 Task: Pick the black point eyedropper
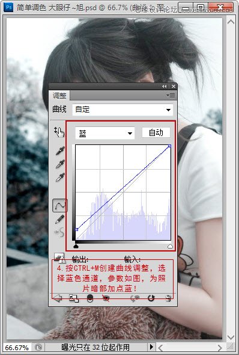[x=60, y=151]
